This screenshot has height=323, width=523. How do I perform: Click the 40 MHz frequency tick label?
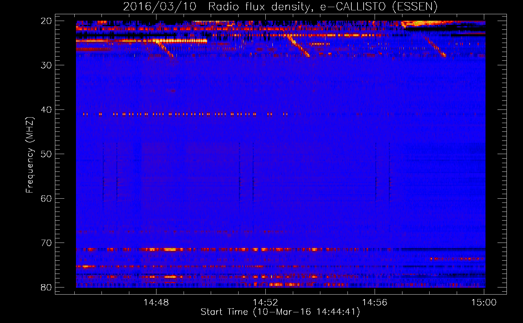click(46, 110)
